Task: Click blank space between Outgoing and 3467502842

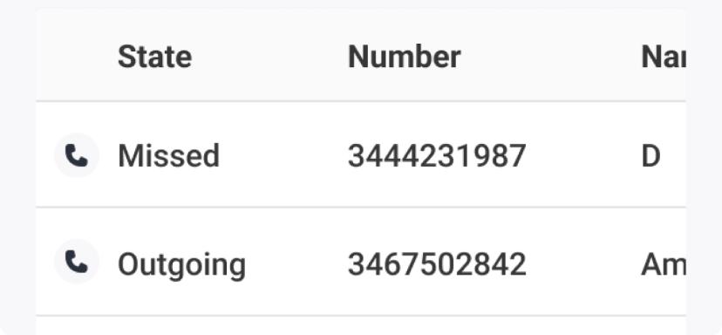Action: pyautogui.click(x=297, y=264)
